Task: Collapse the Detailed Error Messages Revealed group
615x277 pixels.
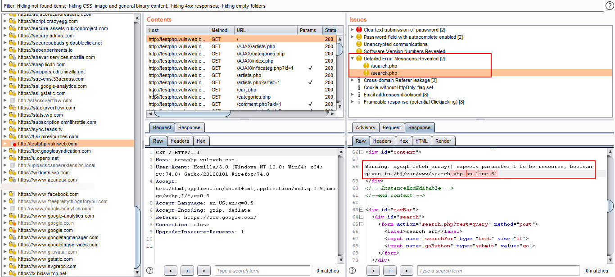Action: pyautogui.click(x=353, y=59)
